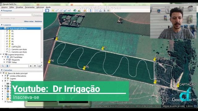The image size is (198, 111).
Task: Click the Record a Tour toolbar icon
Action: pyautogui.click(x=69, y=10)
